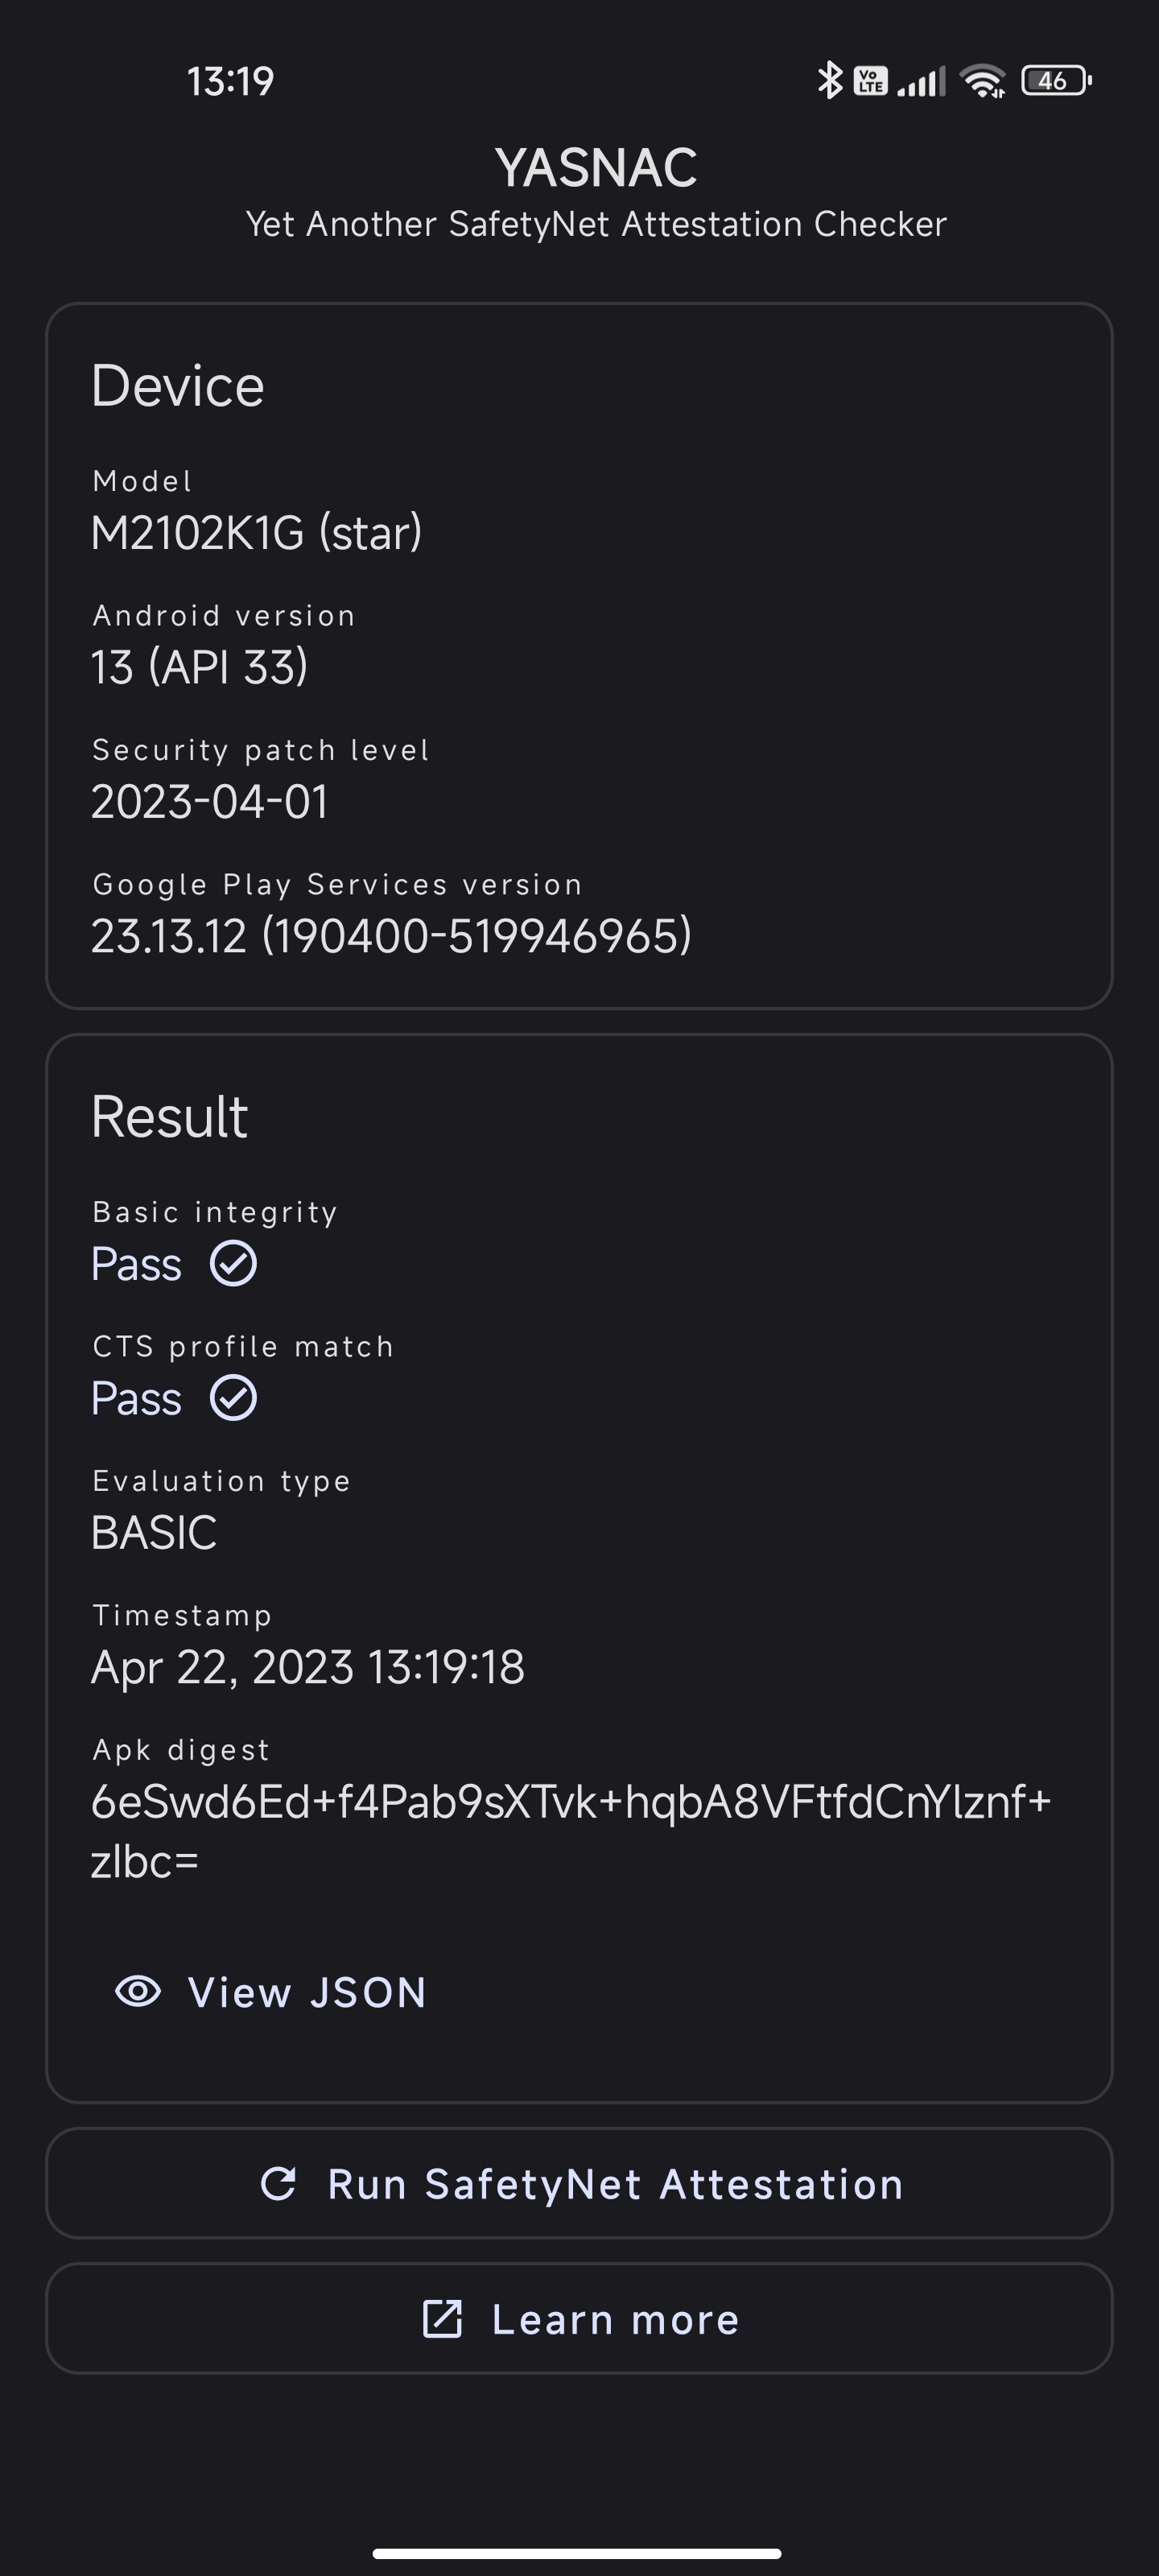
Task: Tap the Evaluation type BASIC value
Action: click(154, 1532)
